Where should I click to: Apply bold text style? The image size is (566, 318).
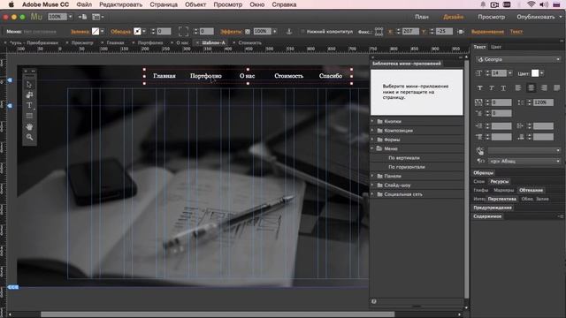(x=479, y=87)
